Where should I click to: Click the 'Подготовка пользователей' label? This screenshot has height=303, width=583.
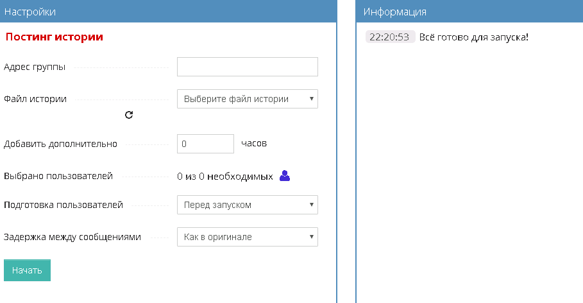pyautogui.click(x=63, y=205)
